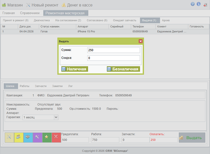Pay with Наличная button

[x=74, y=69]
